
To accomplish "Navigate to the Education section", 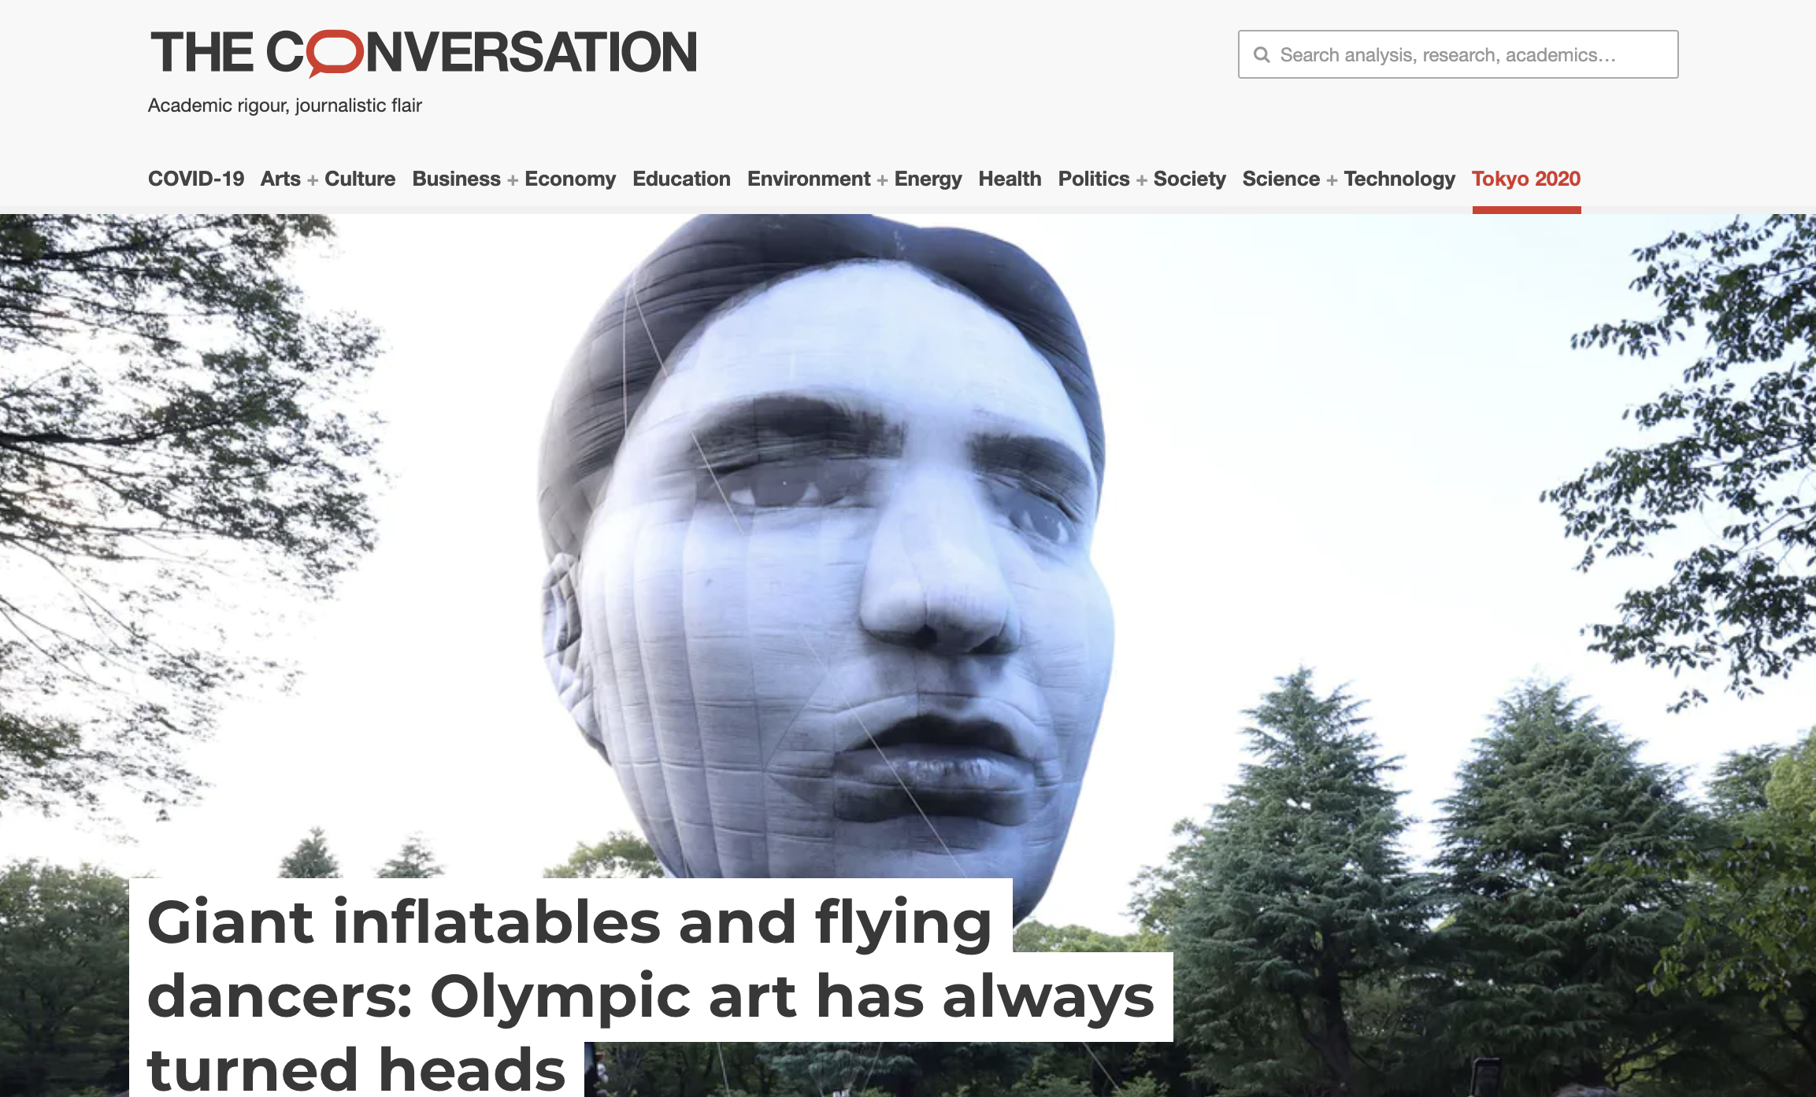I will pyautogui.click(x=681, y=179).
